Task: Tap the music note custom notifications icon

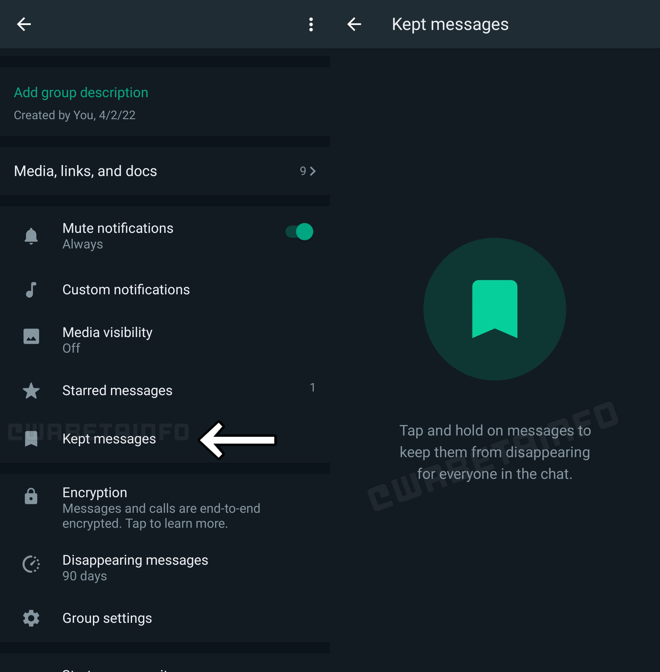Action: coord(31,289)
